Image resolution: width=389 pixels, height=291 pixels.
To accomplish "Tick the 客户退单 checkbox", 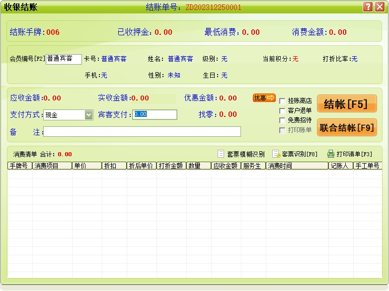I will [x=282, y=110].
